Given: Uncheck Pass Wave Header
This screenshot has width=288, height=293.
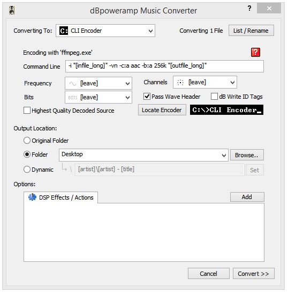Looking at the screenshot, I should coord(147,97).
